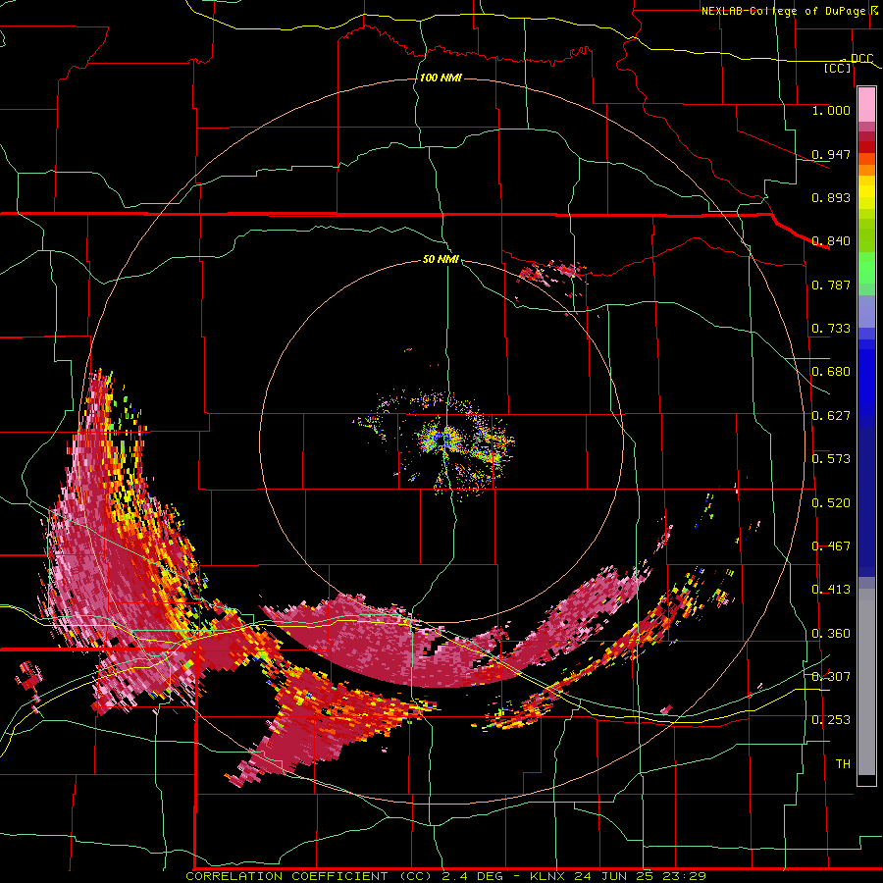Image resolution: width=883 pixels, height=883 pixels.
Task: Click the 0.307 scale value
Action: [x=831, y=677]
